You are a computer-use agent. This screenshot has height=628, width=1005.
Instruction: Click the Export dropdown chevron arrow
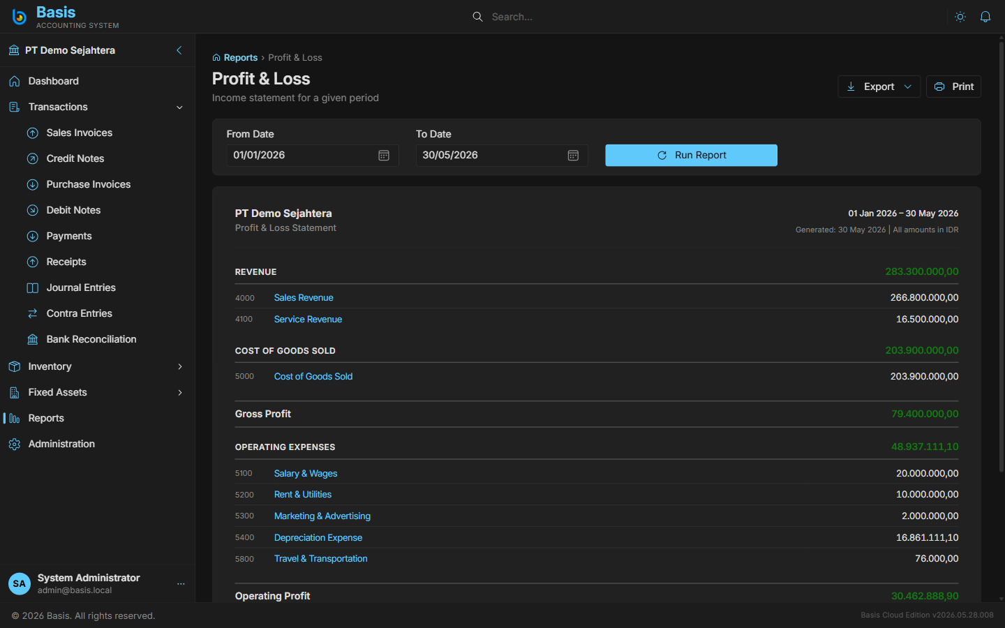907,87
